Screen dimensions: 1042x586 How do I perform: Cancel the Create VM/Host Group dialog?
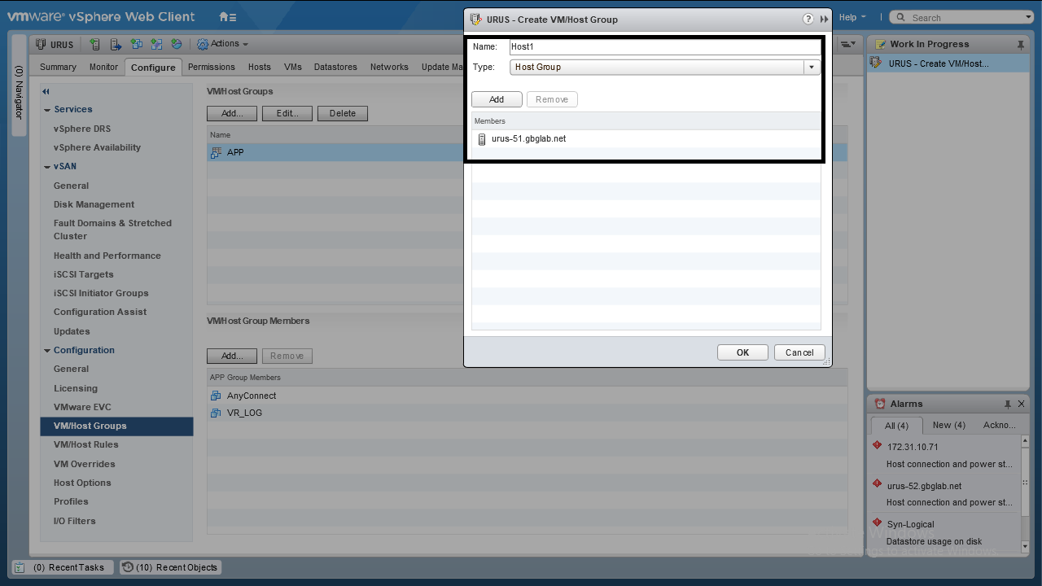[799, 352]
